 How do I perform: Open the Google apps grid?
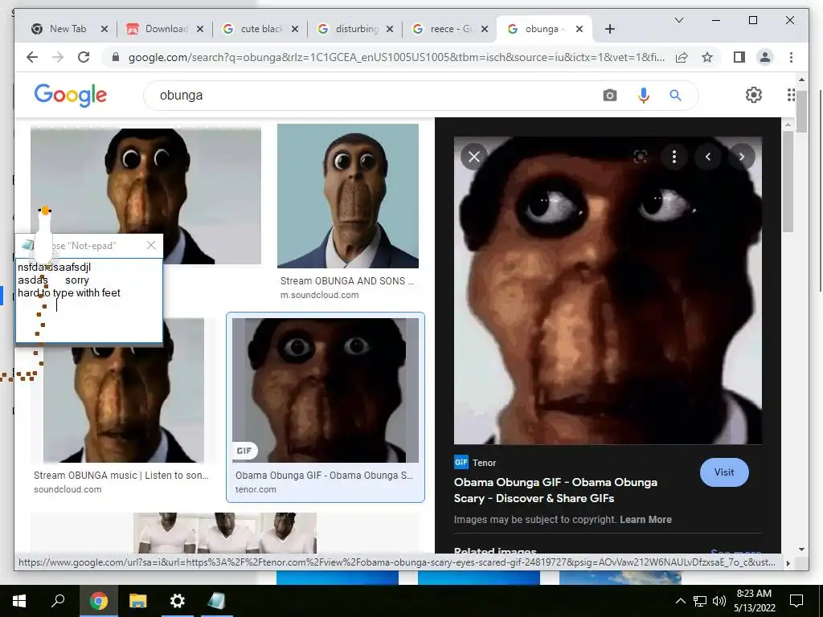pyautogui.click(x=791, y=95)
